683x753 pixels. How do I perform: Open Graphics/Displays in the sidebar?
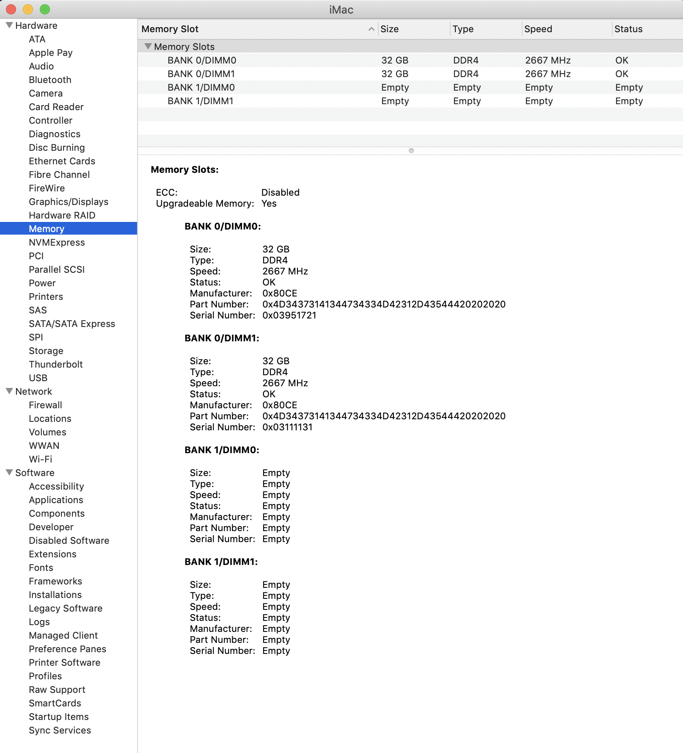point(69,202)
